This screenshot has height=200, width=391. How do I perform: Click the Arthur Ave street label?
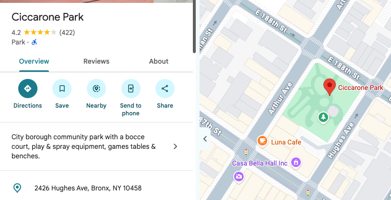point(280,99)
